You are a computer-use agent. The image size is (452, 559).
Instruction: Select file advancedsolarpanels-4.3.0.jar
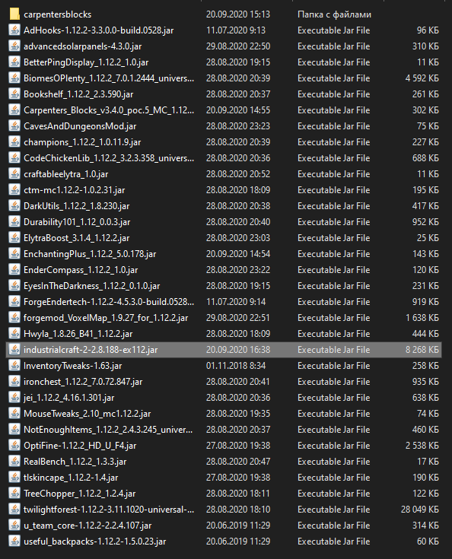pos(83,46)
